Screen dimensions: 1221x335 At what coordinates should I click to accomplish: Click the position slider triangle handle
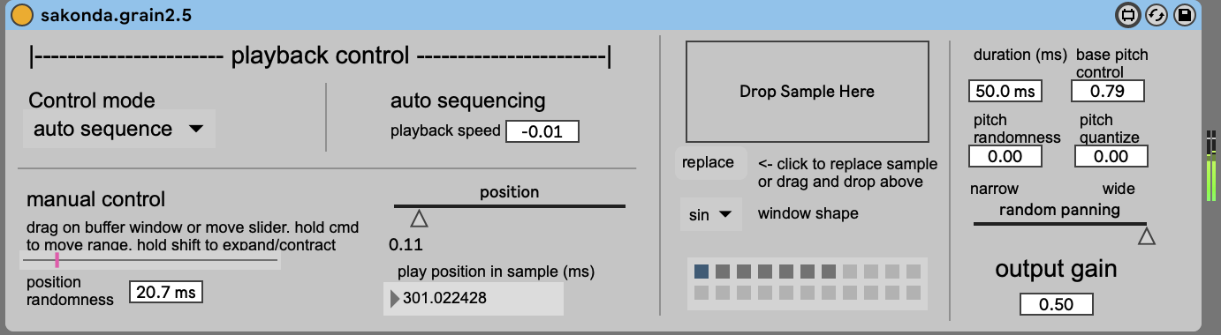[x=419, y=219]
